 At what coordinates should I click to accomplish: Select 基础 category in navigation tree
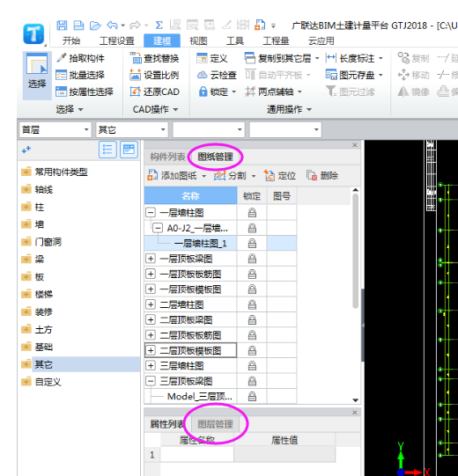click(x=43, y=347)
